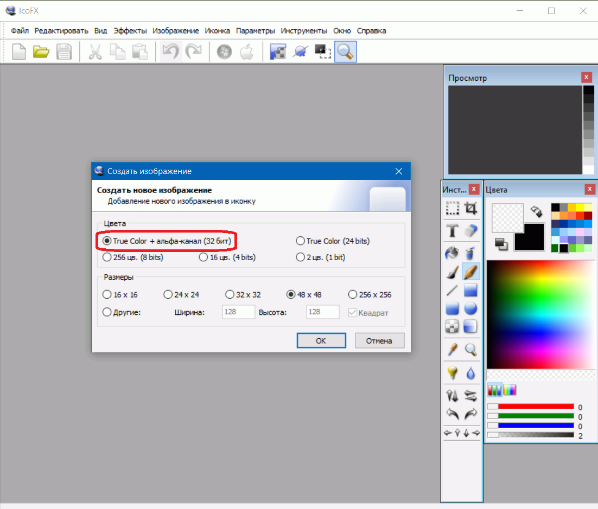Image resolution: width=598 pixels, height=509 pixels.
Task: Close the Цвета panel
Action: click(x=590, y=189)
